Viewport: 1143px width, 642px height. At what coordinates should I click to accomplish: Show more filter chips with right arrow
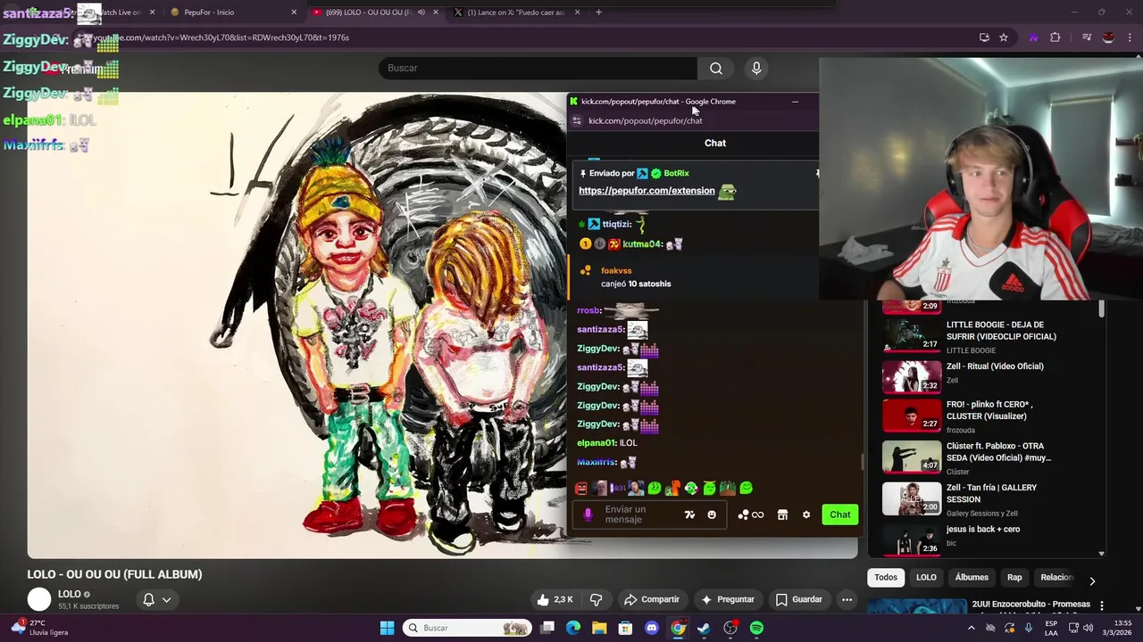[x=1091, y=580]
